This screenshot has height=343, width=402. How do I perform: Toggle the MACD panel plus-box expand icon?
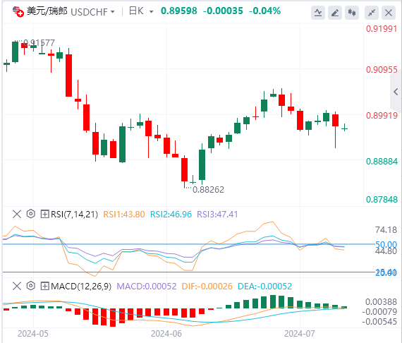(44, 286)
